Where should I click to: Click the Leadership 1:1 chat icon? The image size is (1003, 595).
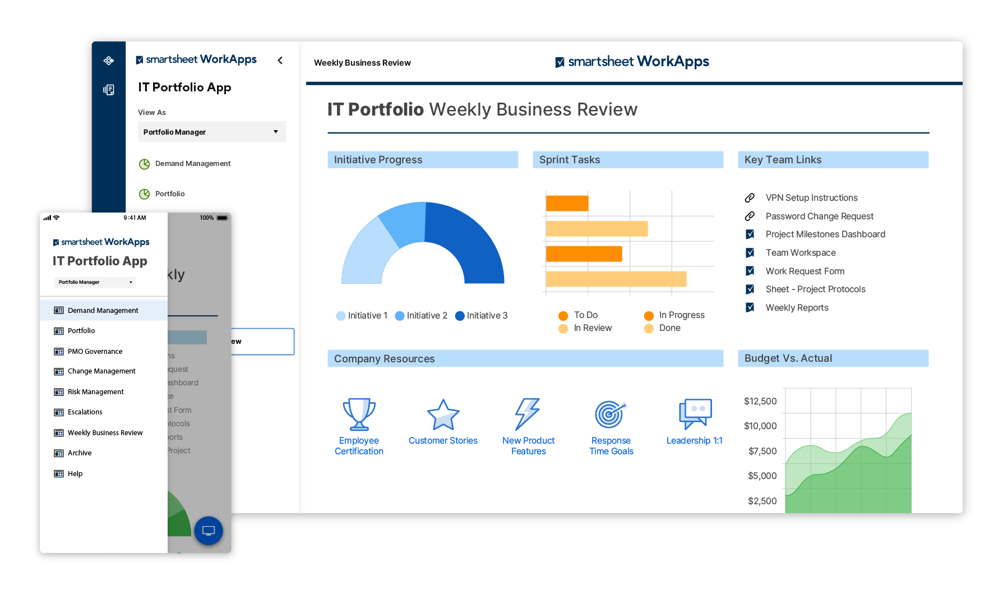coord(695,414)
